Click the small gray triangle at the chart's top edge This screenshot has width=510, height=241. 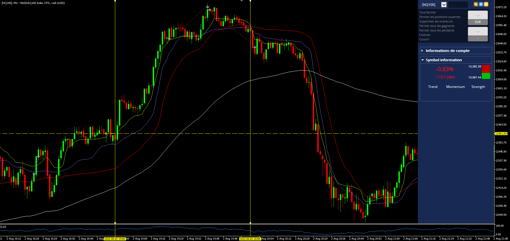(241, 1)
